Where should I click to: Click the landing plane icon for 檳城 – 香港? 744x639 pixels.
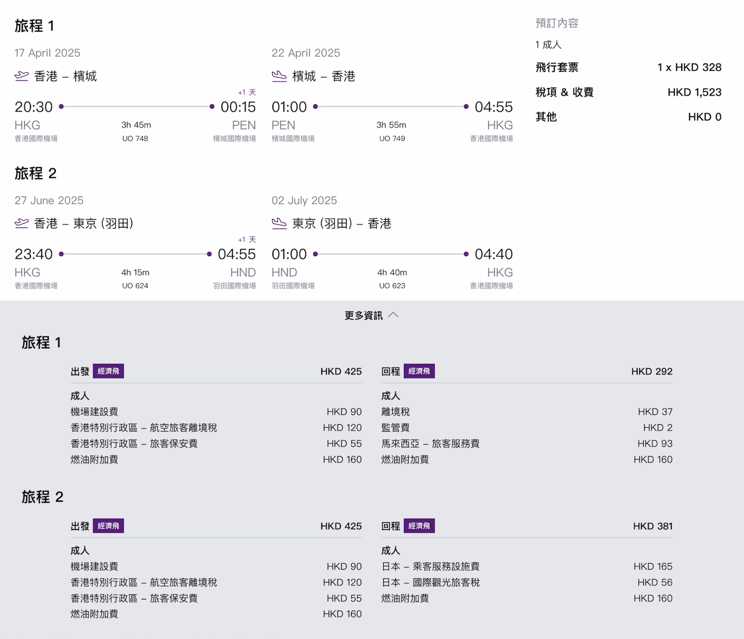279,76
